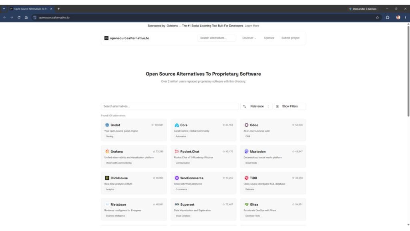
Task: Open the Superset card title
Action: point(187,205)
